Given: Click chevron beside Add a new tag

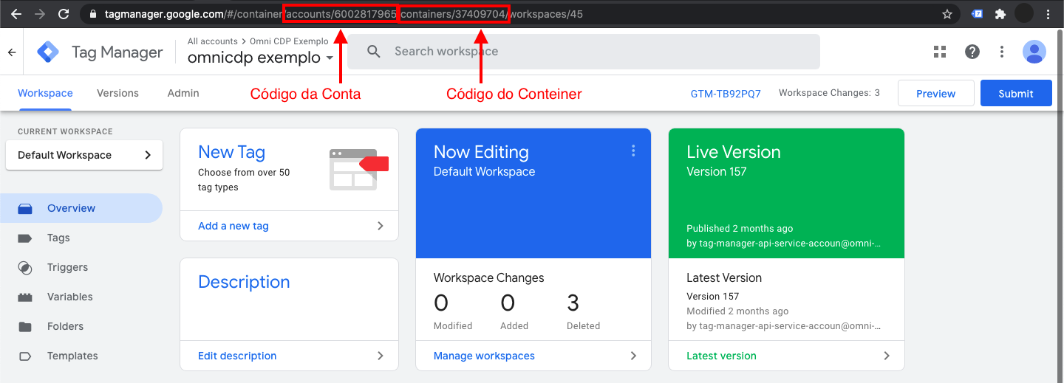Looking at the screenshot, I should click(x=381, y=226).
